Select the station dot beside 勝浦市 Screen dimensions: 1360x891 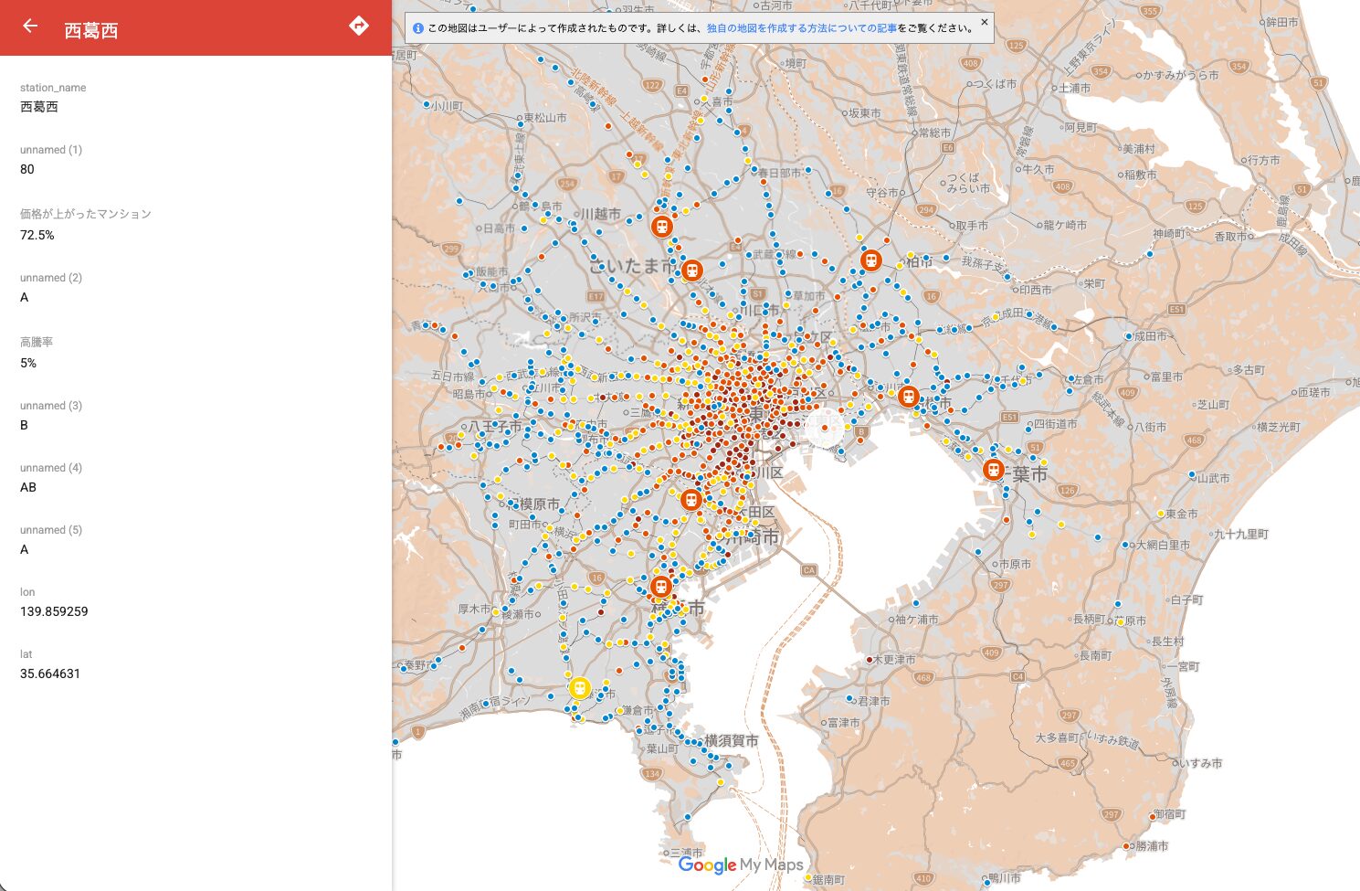(x=1126, y=846)
